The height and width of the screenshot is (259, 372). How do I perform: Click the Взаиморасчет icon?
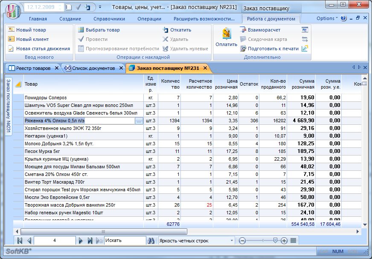pyautogui.click(x=243, y=30)
